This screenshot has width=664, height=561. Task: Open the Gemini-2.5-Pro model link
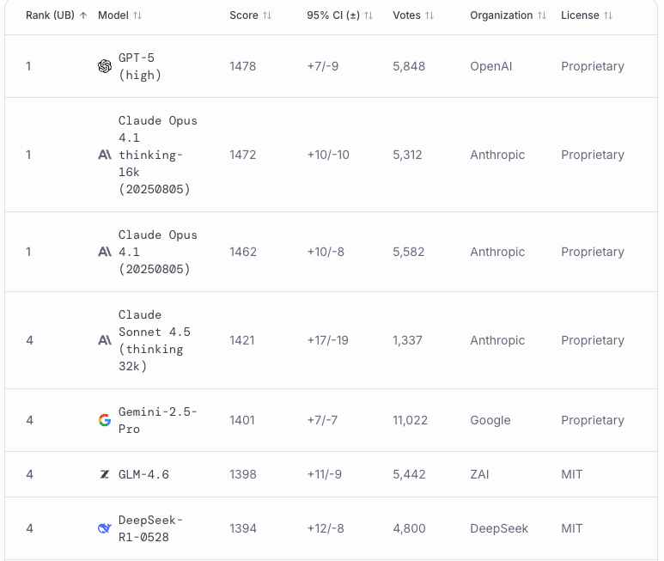158,420
